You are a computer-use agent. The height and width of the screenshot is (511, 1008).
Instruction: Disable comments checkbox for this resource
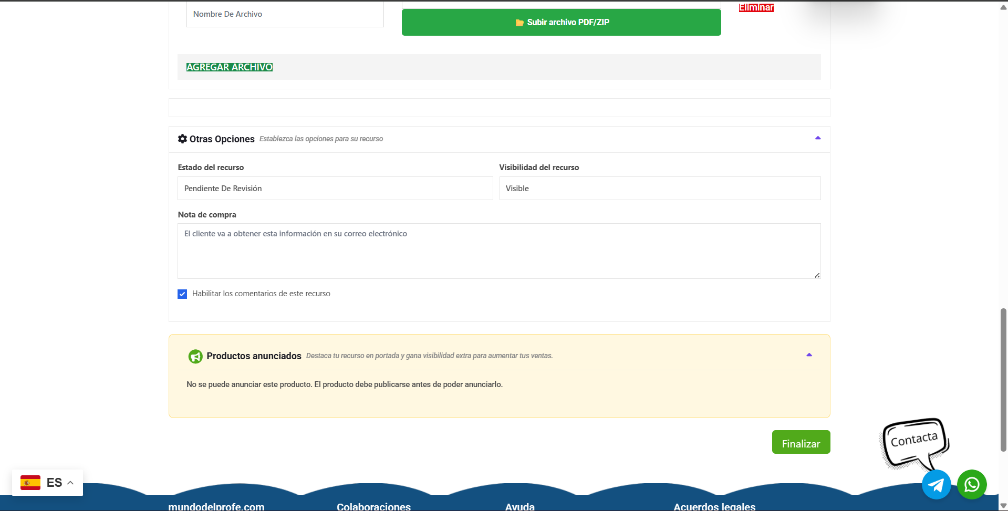coord(182,294)
